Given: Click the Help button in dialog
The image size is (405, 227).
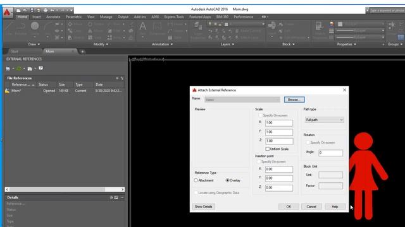Looking at the screenshot, I should (x=335, y=207).
